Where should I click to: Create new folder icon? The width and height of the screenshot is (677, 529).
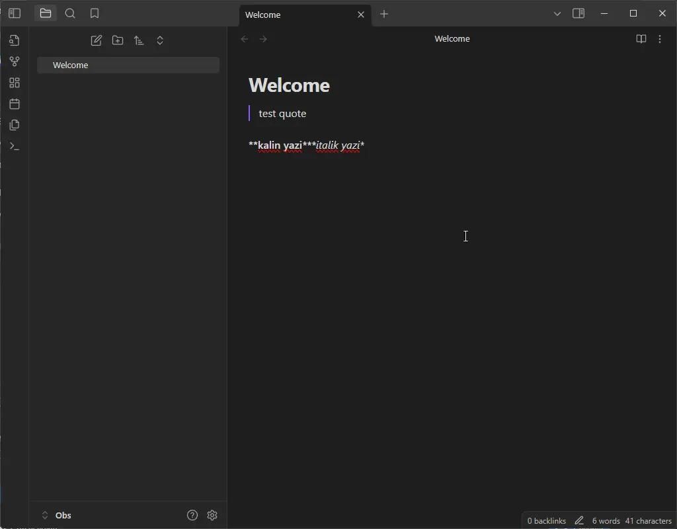pos(118,40)
